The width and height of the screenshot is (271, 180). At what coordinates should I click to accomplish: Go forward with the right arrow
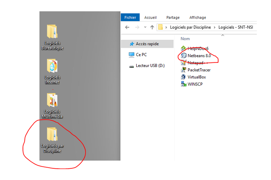137,27
